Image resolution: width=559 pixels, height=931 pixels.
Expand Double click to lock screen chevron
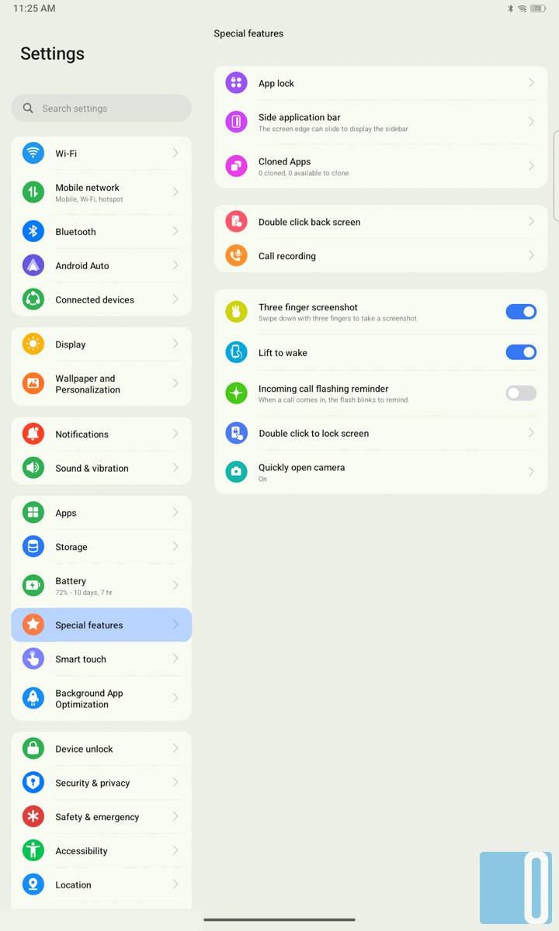tap(532, 433)
